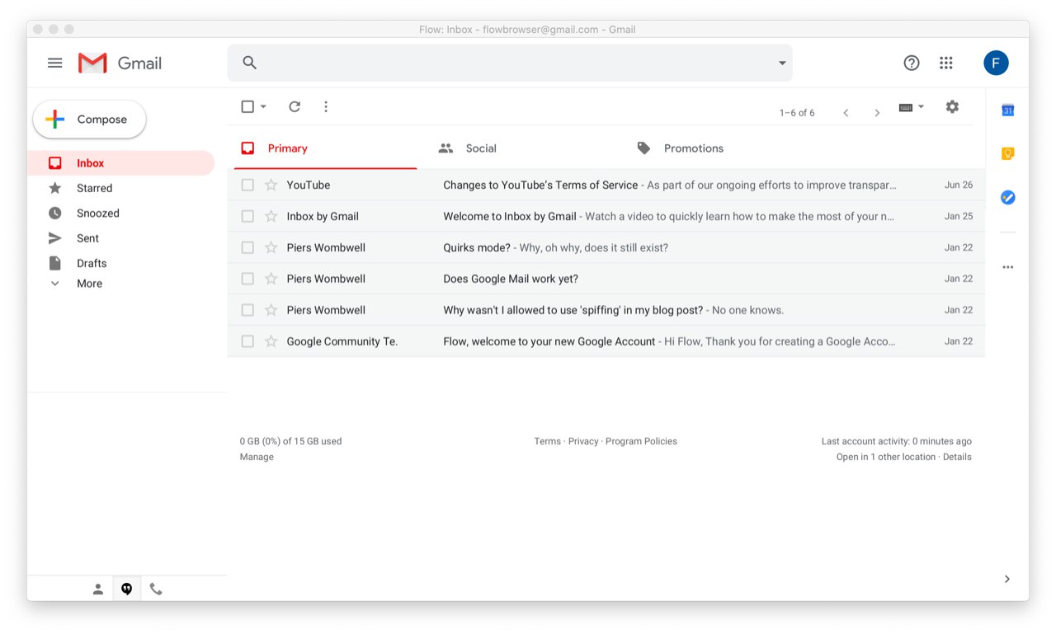Open Hangouts contacts person icon

click(x=98, y=589)
